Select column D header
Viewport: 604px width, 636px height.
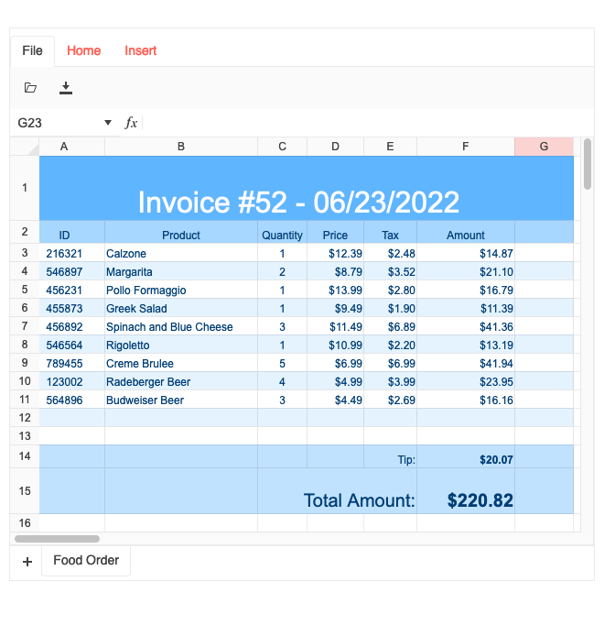(x=336, y=147)
